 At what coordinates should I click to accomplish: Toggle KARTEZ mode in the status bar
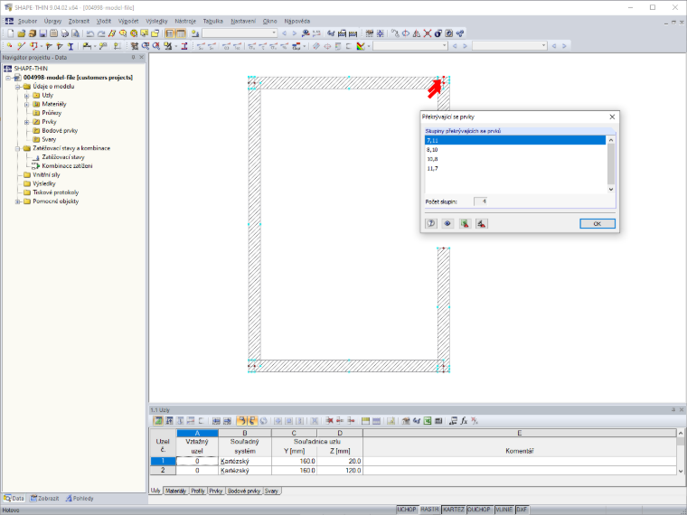[454, 510]
